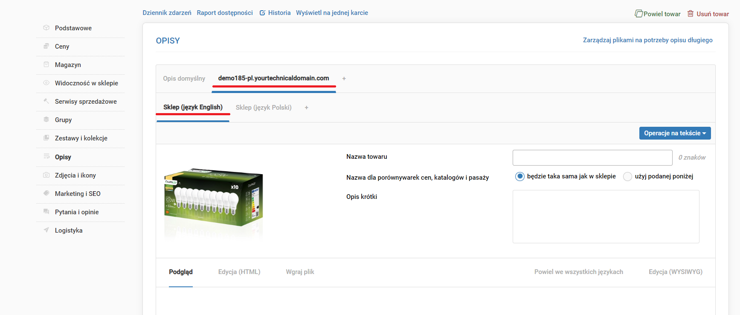Add new domain description with plus icon
740x315 pixels.
coord(344,79)
